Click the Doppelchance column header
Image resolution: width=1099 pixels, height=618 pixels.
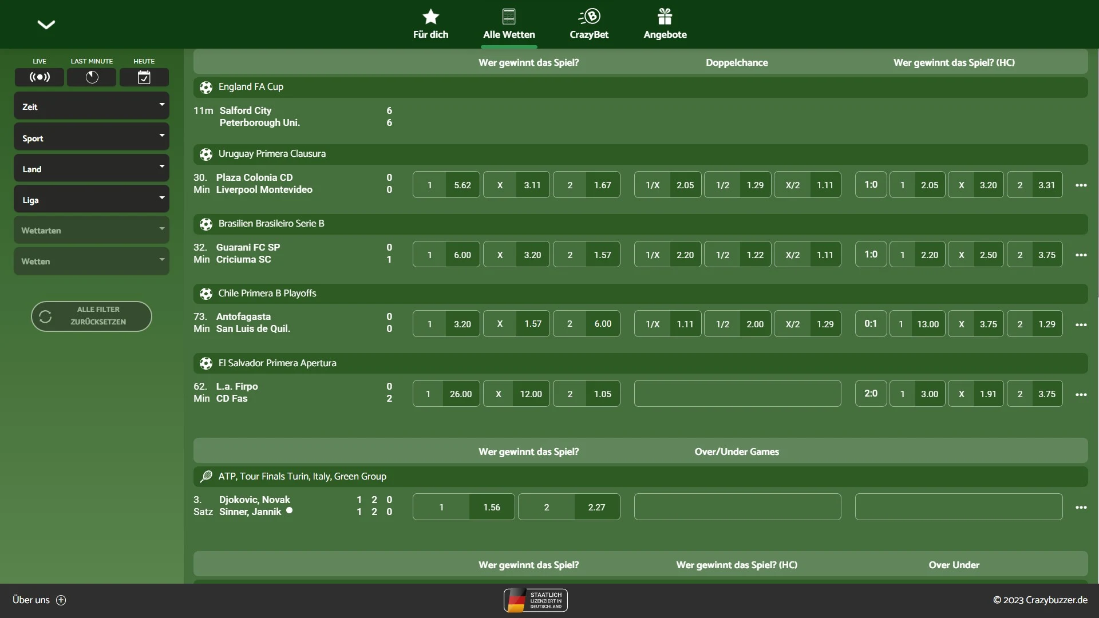(737, 62)
